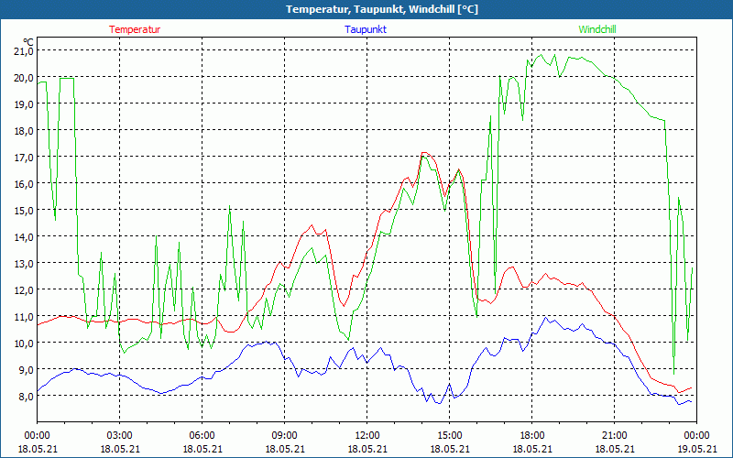Click the green Windchill legend label
Image resolution: width=733 pixels, height=458 pixels.
[x=597, y=29]
